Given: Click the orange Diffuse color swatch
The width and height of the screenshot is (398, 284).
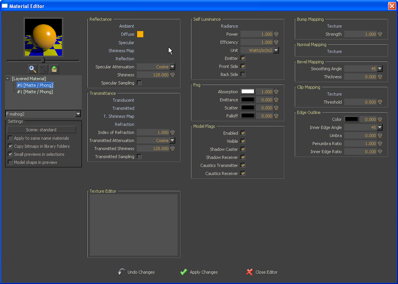Looking at the screenshot, I should [140, 34].
